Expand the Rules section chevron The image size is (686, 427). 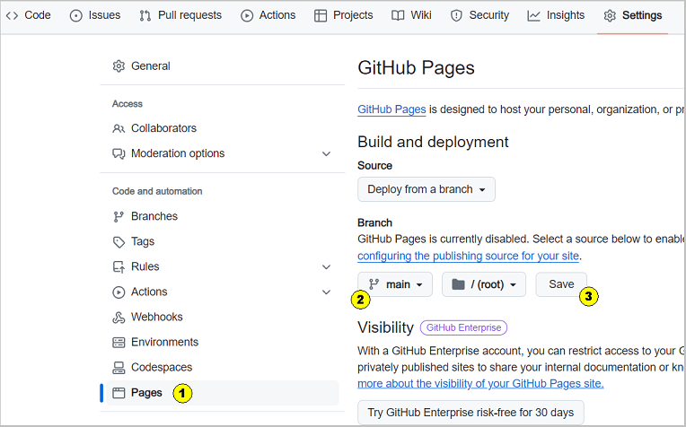326,267
